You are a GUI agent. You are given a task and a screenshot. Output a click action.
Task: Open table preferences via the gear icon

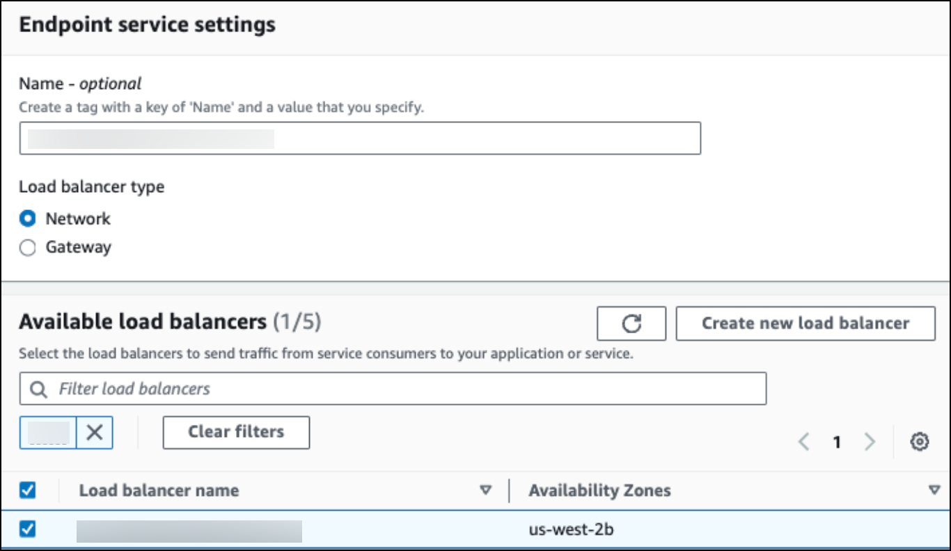point(920,442)
